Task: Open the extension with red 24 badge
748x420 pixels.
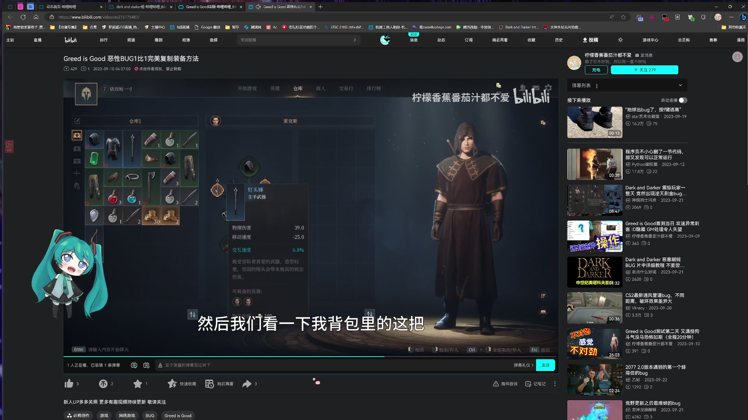Action: tap(665, 17)
